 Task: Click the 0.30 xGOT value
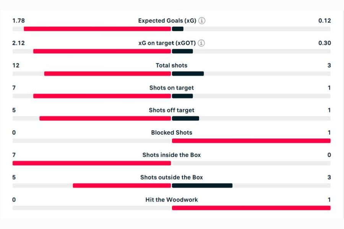tap(325, 43)
